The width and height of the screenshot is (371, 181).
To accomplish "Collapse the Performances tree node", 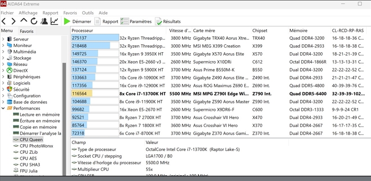I will [x=3, y=108].
